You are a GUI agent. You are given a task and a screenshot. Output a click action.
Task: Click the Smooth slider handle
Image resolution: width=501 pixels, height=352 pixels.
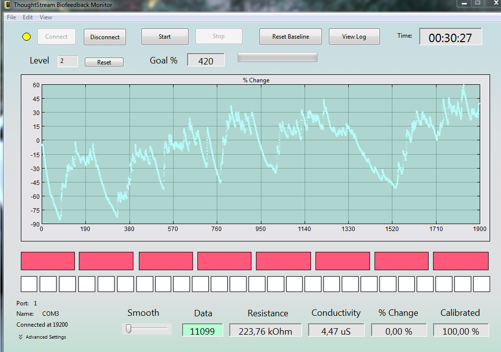click(x=128, y=328)
